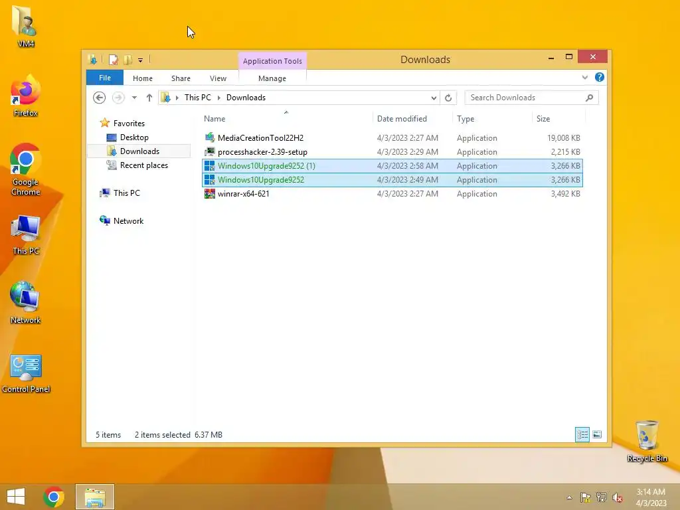680x510 pixels.
Task: Open the recent locations dropdown arrow
Action: [134, 98]
